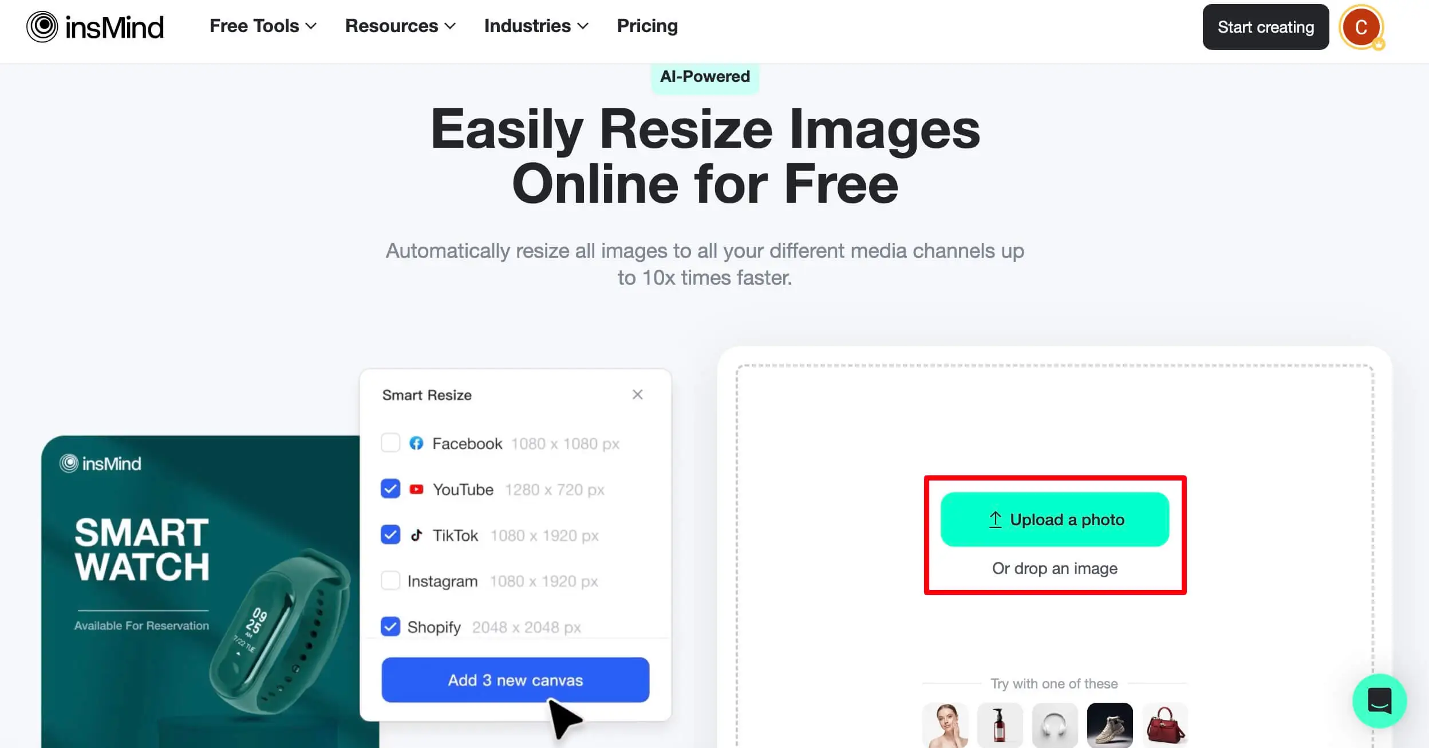Open the Pricing menu item
This screenshot has width=1429, height=748.
(648, 26)
